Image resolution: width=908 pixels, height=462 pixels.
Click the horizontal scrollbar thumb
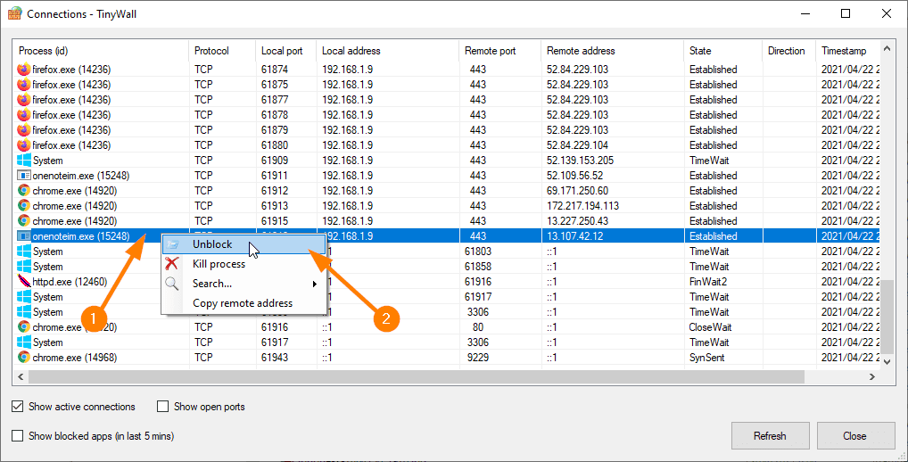point(417,377)
